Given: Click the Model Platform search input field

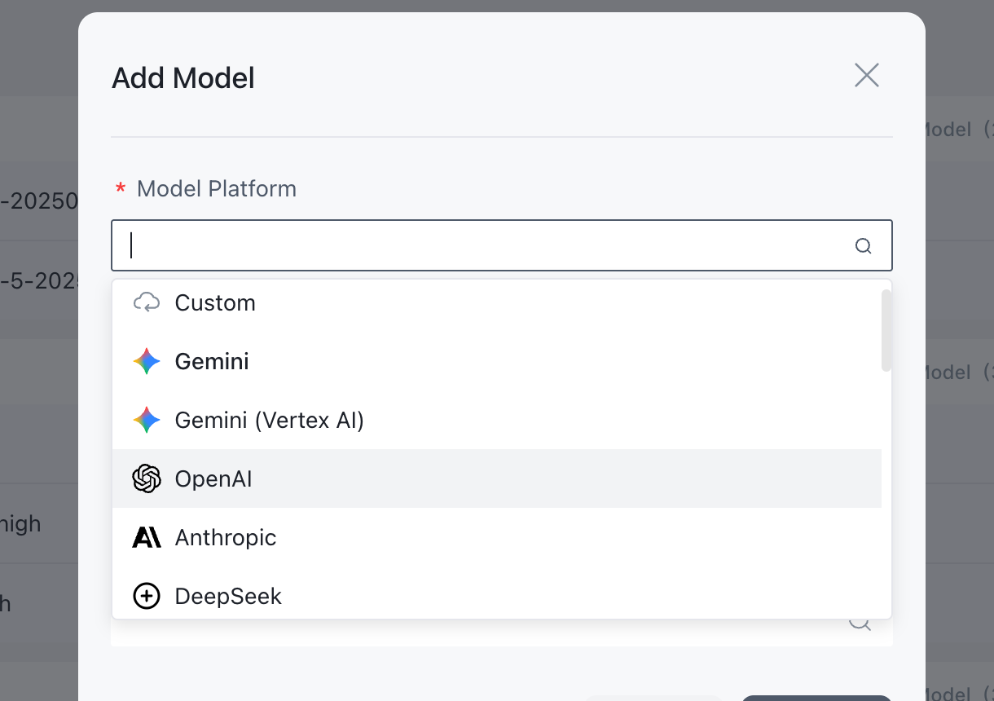Looking at the screenshot, I should tap(502, 245).
